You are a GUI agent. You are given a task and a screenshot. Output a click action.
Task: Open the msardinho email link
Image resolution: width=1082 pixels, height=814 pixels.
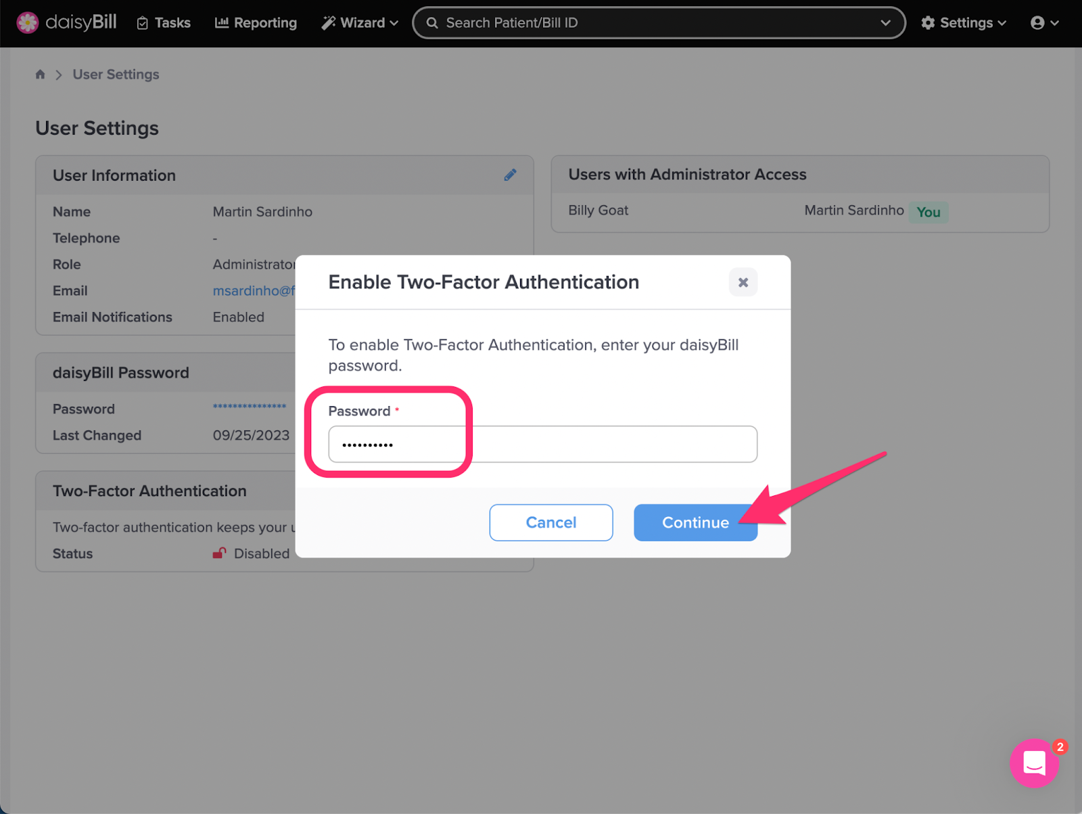click(x=254, y=290)
